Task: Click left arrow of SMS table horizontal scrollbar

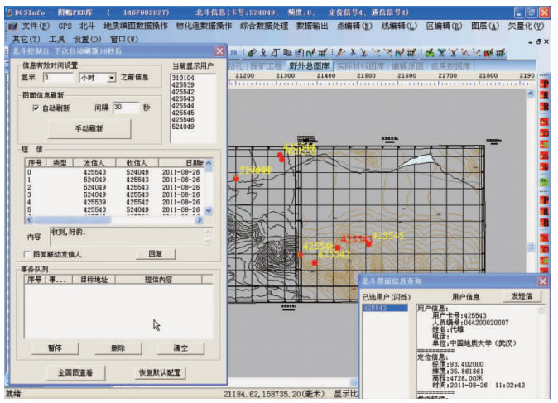Action: coord(30,220)
